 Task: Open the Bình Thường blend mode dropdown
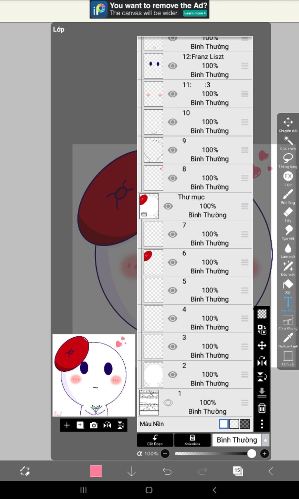237,440
